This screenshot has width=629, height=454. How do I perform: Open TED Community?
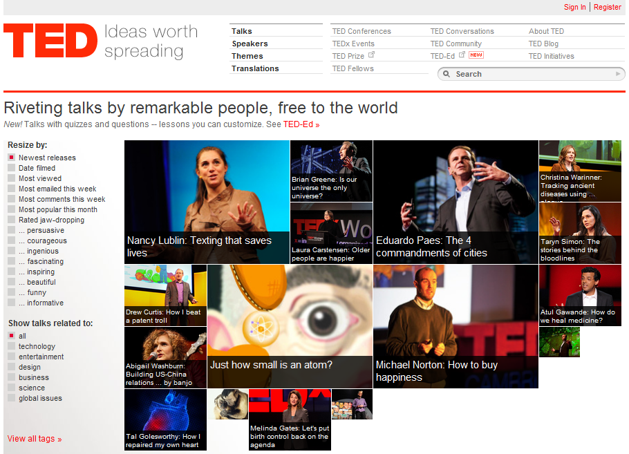(456, 44)
